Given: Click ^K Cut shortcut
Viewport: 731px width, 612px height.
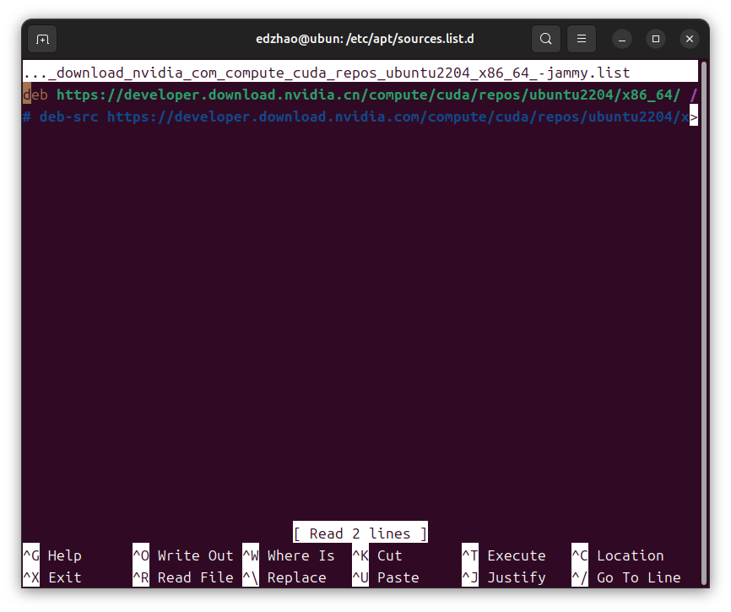Looking at the screenshot, I should click(377, 555).
